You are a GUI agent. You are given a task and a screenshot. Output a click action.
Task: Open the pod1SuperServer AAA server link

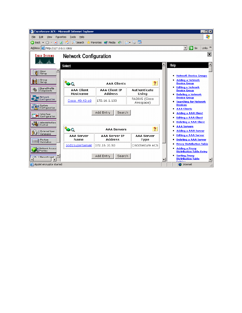pos(79,145)
